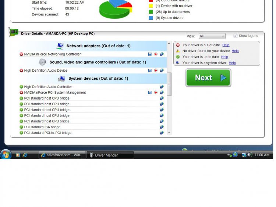Click out-of-date status icon on NVIDIA nForce Networking Controller
The width and height of the screenshot is (276, 207).
pos(21,54)
